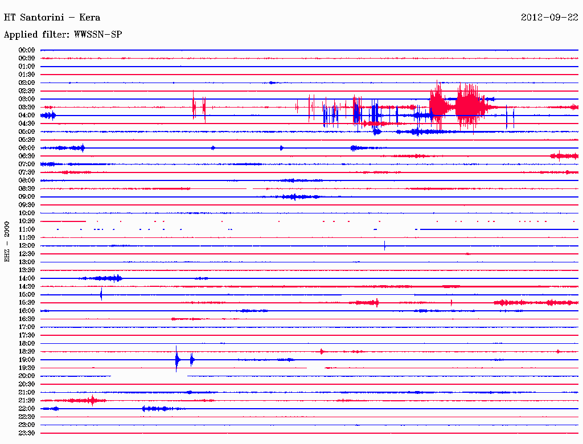Click the "21:30" time label
Viewport: 583px width, 444px height.
click(27, 401)
